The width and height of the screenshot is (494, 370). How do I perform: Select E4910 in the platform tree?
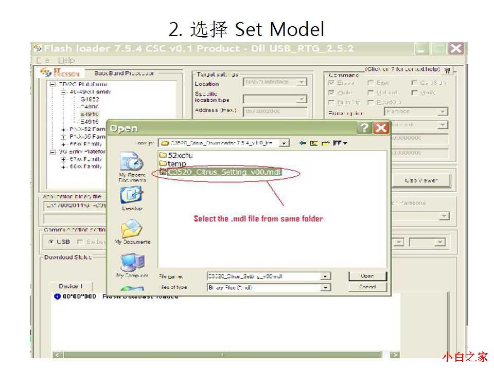[x=90, y=114]
